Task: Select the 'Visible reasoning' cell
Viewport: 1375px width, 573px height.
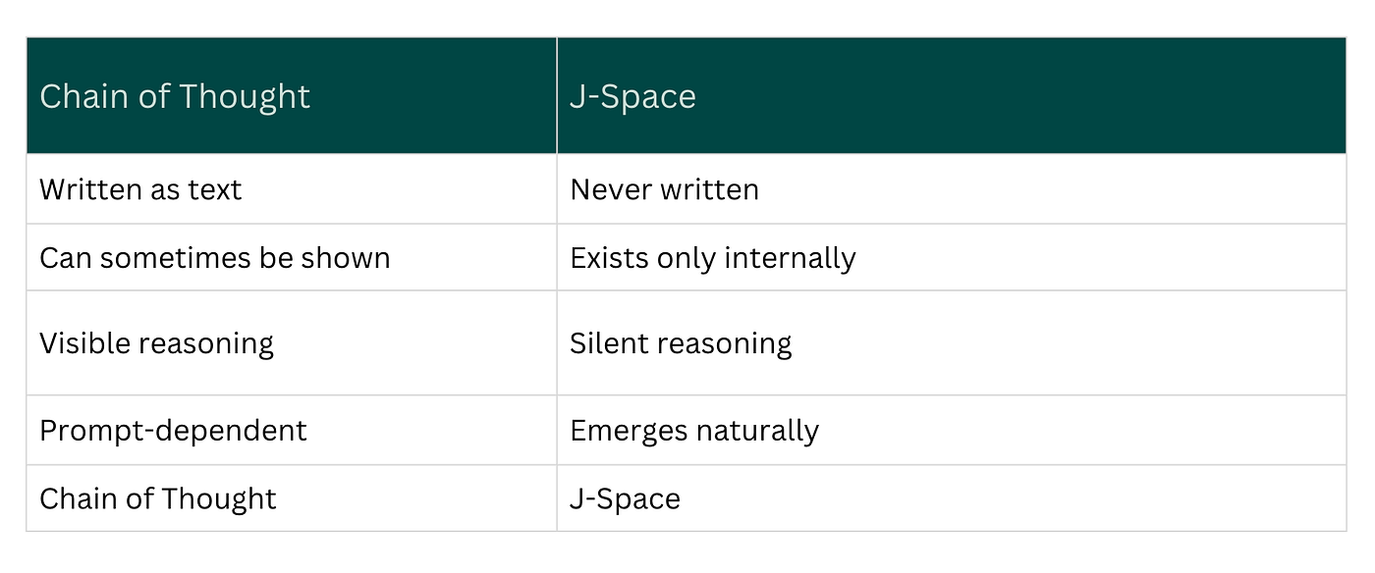Action: [x=292, y=342]
